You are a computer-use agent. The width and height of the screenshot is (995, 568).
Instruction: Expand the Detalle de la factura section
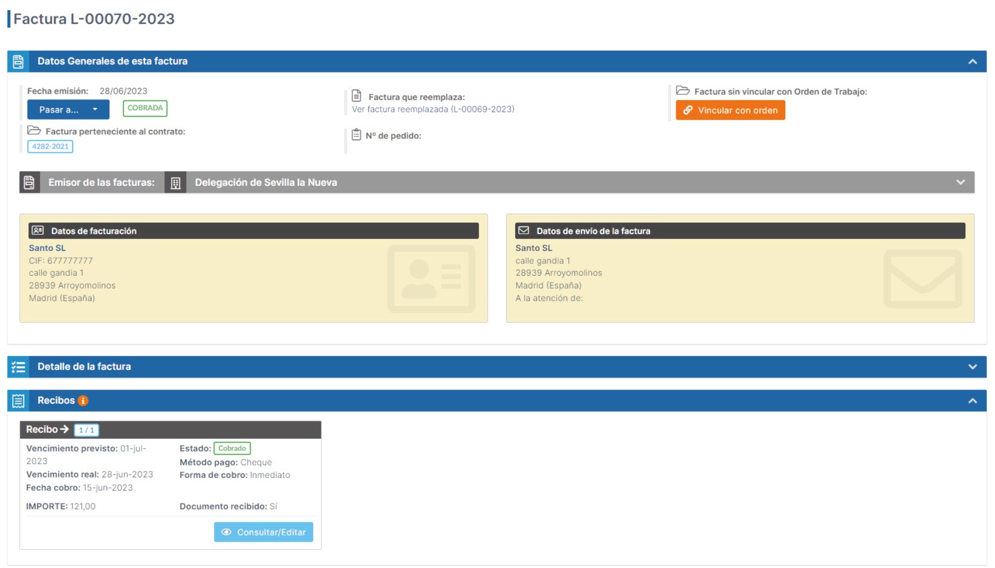point(972,367)
